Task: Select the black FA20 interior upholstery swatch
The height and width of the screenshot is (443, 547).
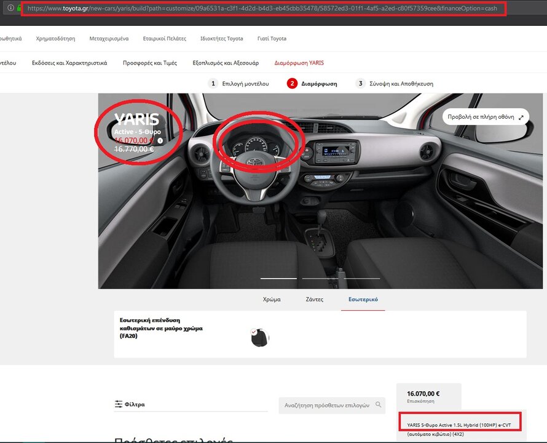Action: 260,338
